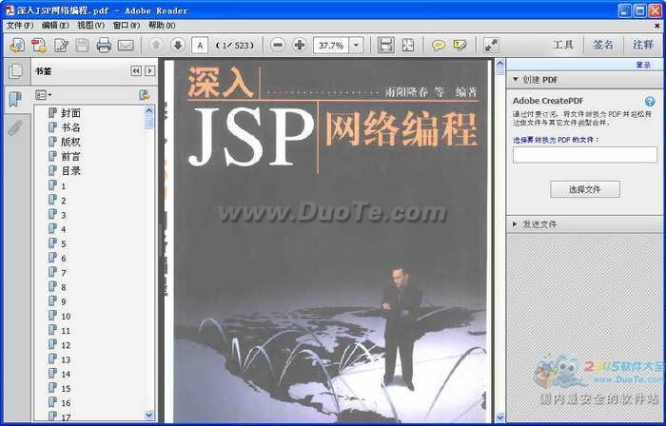Zoom out with minus button
The width and height of the screenshot is (666, 426).
tap(278, 45)
